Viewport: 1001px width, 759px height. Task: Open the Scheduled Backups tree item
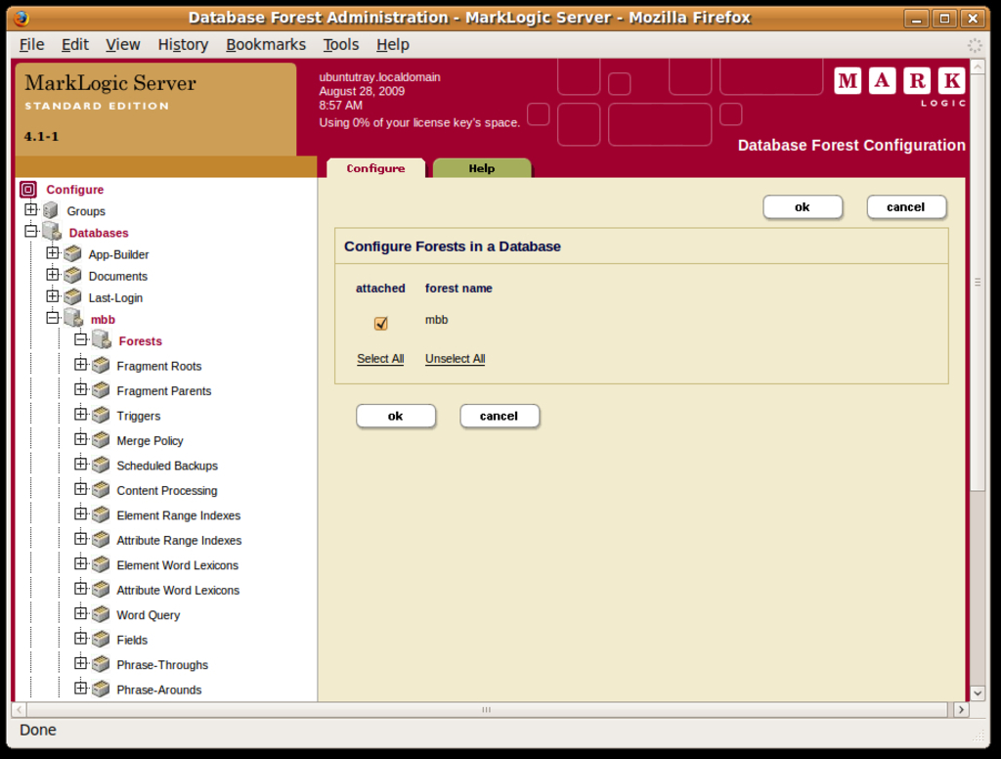pyautogui.click(x=167, y=466)
